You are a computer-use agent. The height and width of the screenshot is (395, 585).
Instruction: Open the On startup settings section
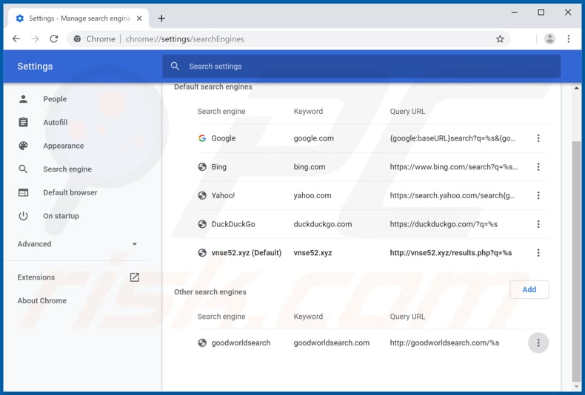[x=61, y=216]
